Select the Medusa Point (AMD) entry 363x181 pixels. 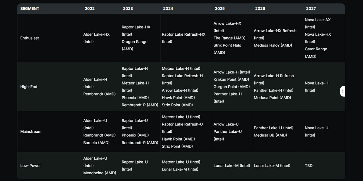click(273, 98)
